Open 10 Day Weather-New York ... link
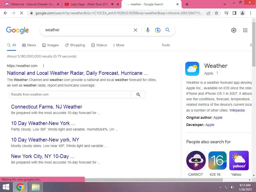 pyautogui.click(x=43, y=123)
